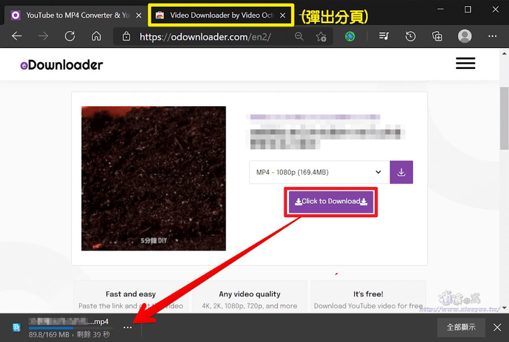Click the zoom magnifier in address bar
The height and width of the screenshot is (342, 509).
click(299, 36)
